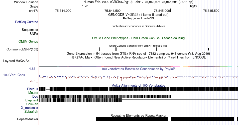Click the 1 kb scale label
This screenshot has width=238, height=125.
pyautogui.click(x=85, y=6)
